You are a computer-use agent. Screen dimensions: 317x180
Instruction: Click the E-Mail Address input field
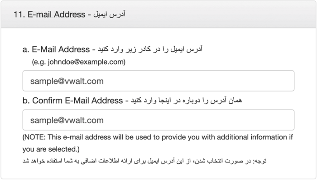[x=158, y=81]
